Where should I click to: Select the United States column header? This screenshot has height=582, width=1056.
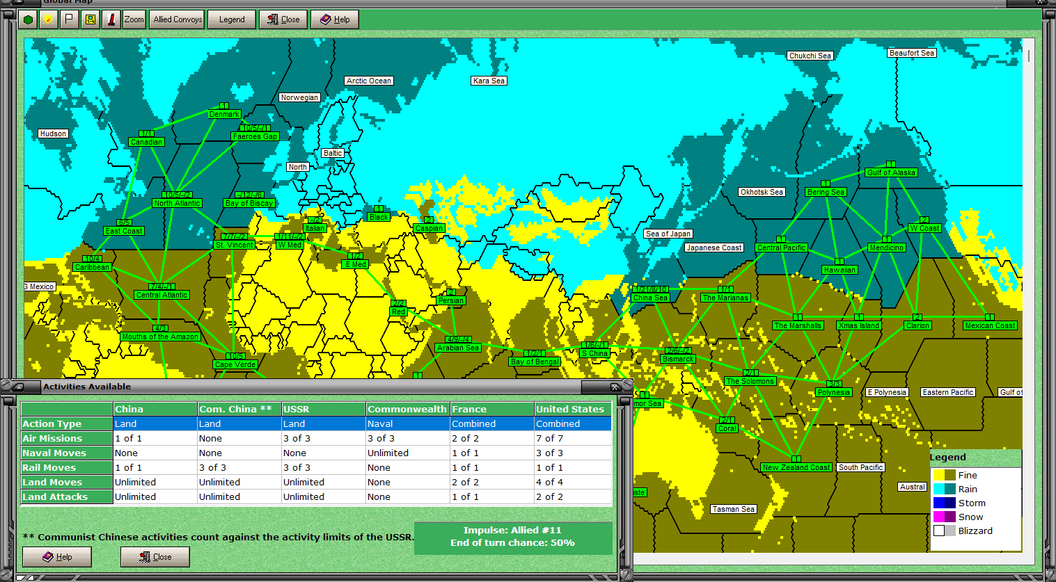pos(573,409)
